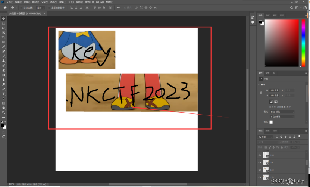The height and width of the screenshot is (187, 310).
Task: Select the Horizontal Type tool
Action: (x=4, y=94)
